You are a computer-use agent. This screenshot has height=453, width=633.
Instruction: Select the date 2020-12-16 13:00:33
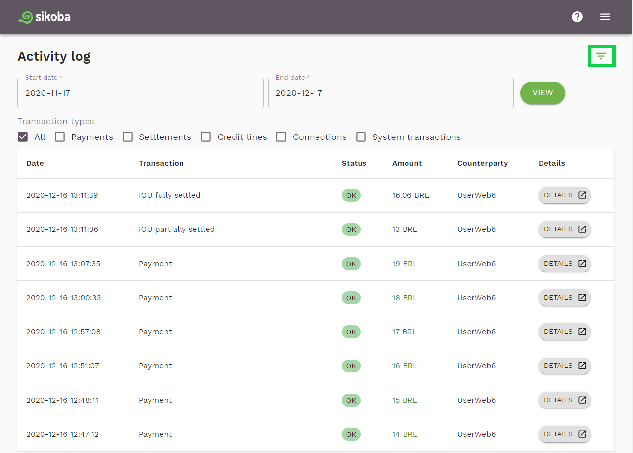(x=64, y=298)
